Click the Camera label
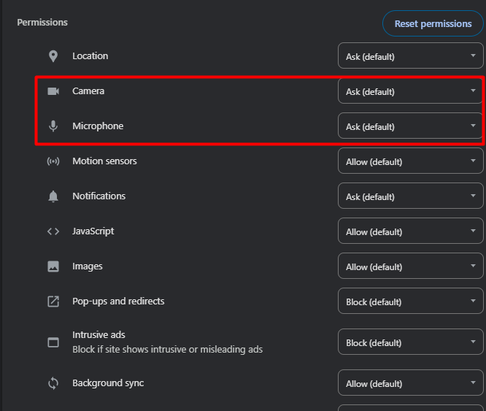The image size is (486, 411). point(88,91)
